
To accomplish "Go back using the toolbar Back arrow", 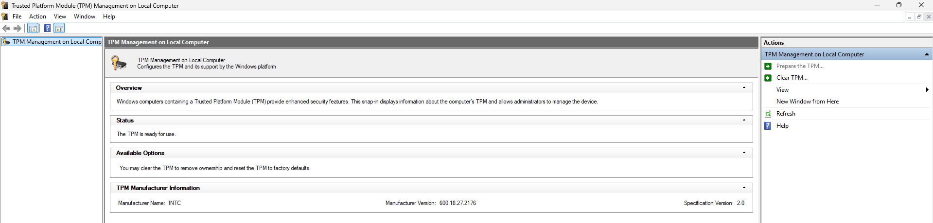I will click(x=6, y=28).
